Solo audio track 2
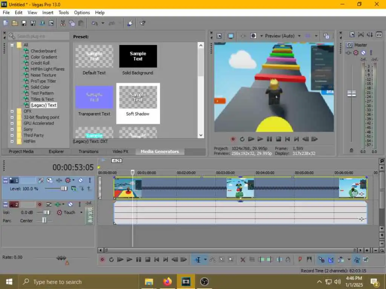Image resolution: width=386 pixels, height=289 pixels. 80,204
